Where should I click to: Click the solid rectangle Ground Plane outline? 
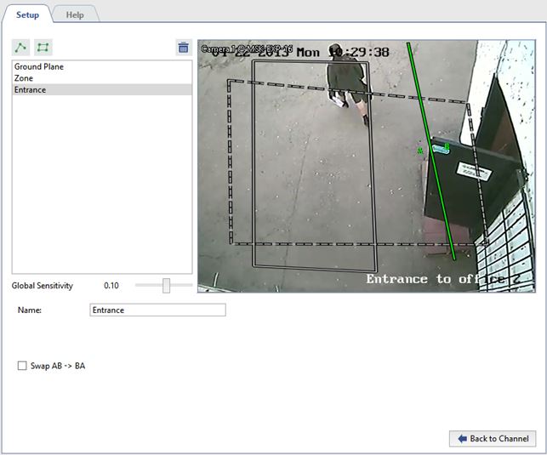tap(254, 170)
